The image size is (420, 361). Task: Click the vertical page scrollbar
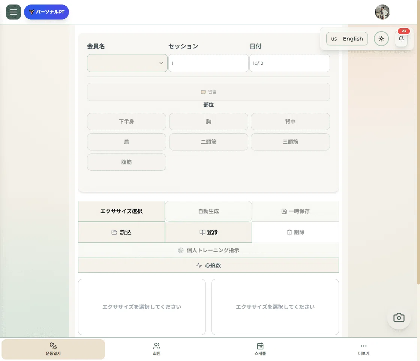click(x=418, y=142)
